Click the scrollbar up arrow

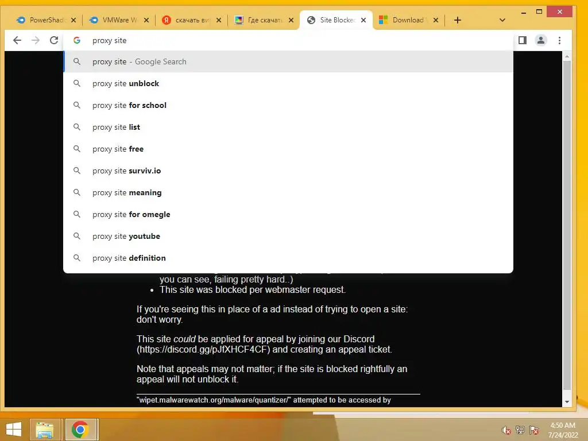[567, 56]
